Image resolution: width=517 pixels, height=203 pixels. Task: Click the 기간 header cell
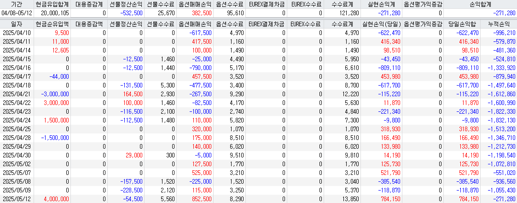click(x=17, y=4)
